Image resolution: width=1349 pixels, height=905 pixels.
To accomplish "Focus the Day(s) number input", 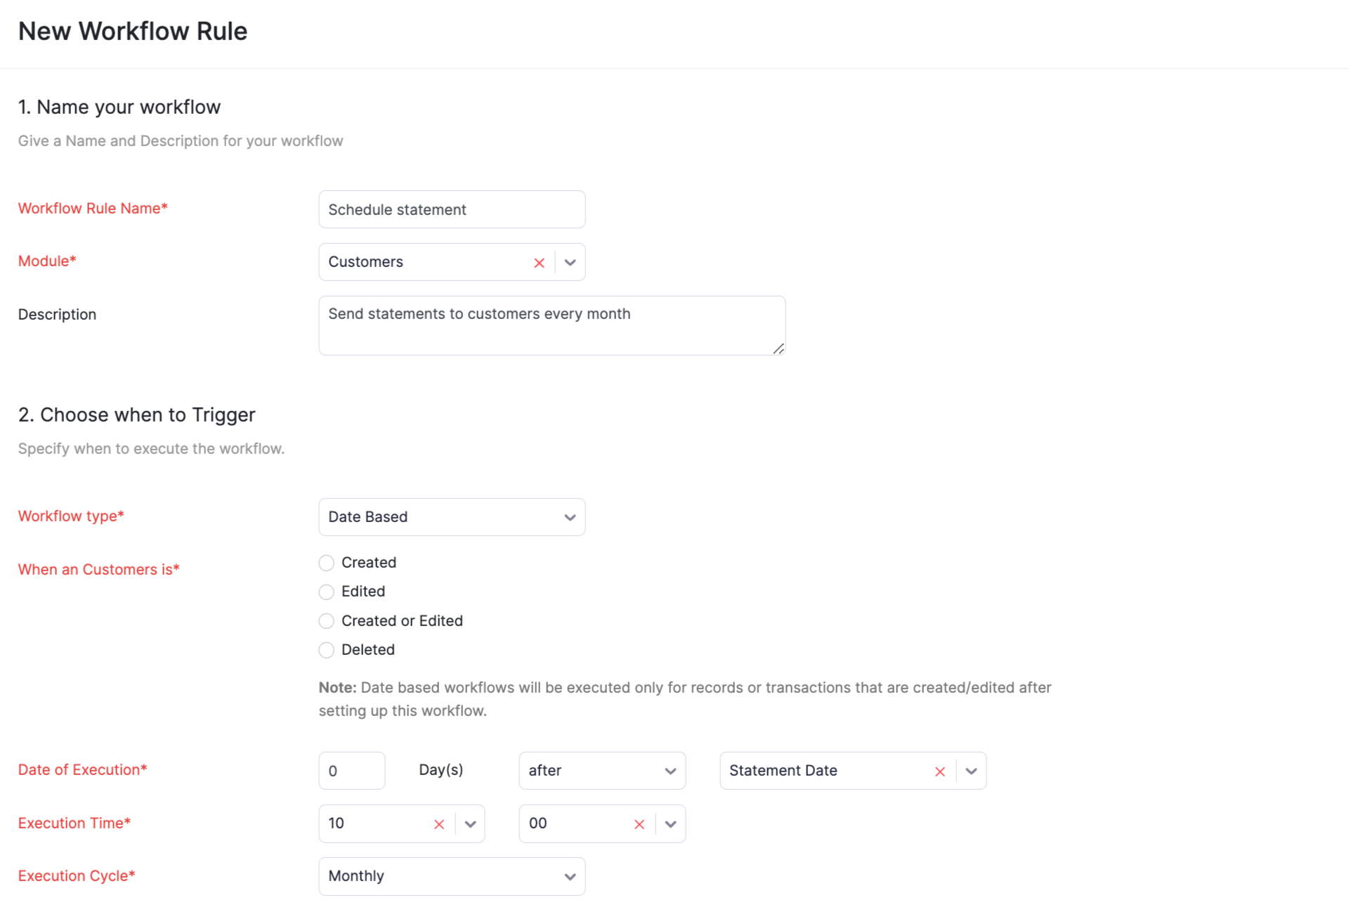I will (x=351, y=771).
